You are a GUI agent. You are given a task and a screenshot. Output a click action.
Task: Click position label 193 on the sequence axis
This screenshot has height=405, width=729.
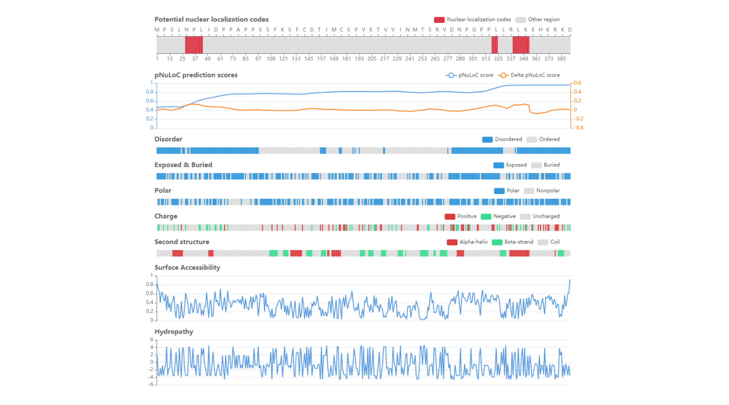[x=359, y=59]
